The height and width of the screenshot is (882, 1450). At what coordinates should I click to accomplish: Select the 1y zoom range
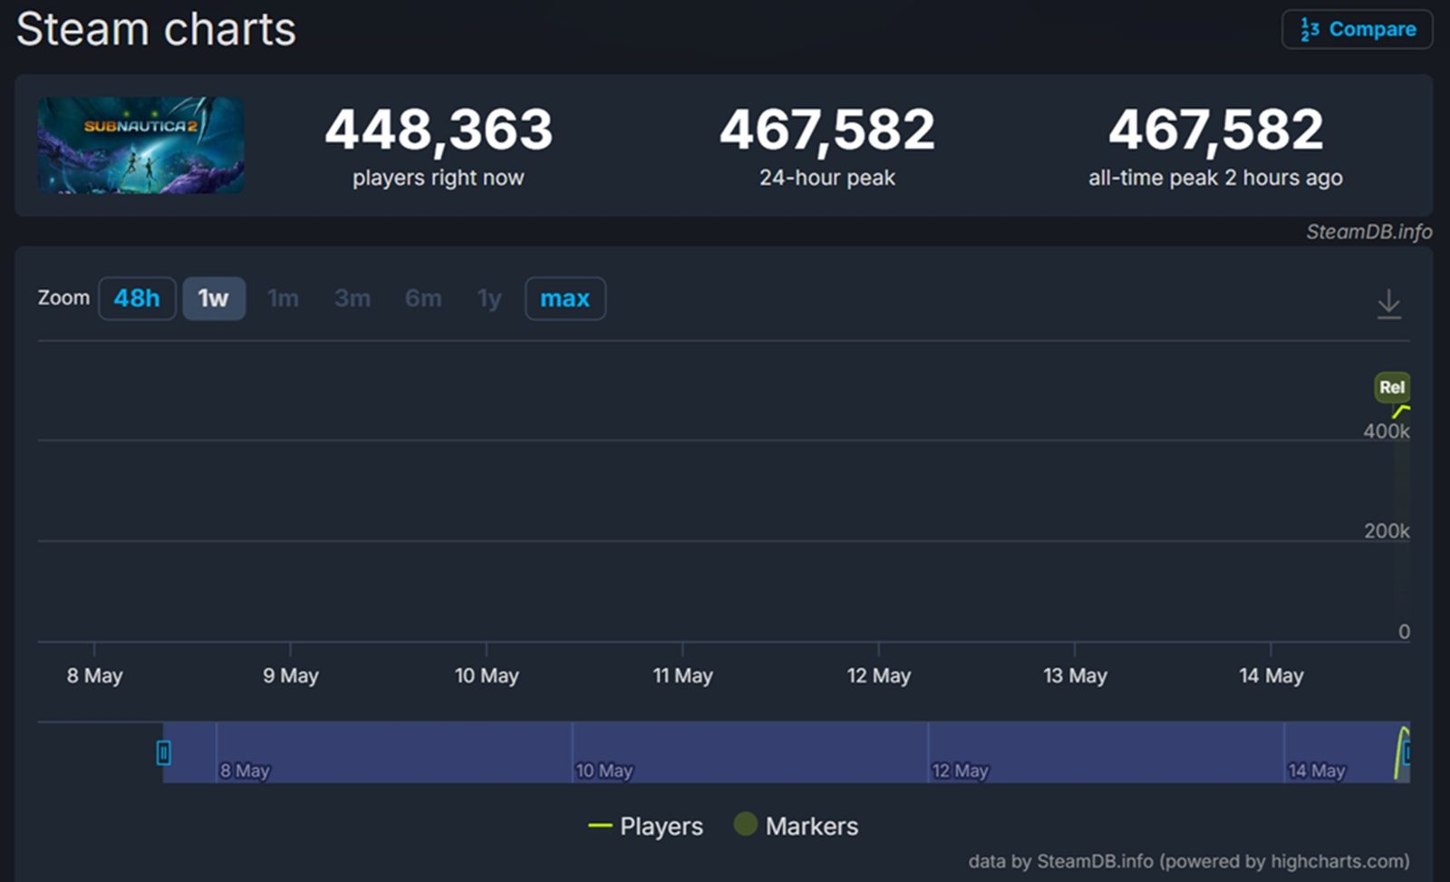coord(489,298)
